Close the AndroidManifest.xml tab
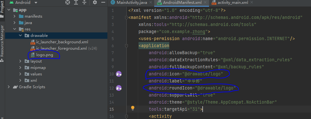This screenshot has width=311, height=119. pos(205,3)
